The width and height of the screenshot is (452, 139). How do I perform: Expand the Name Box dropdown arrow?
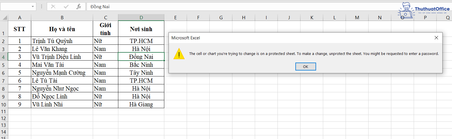33,7
